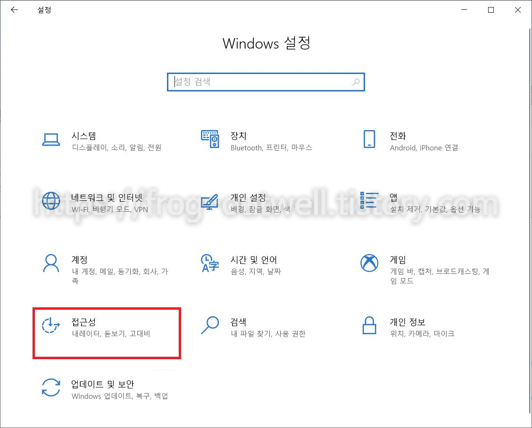Screen dimensions: 532x428
Task: Open the 게임 settings category
Action: click(398, 260)
